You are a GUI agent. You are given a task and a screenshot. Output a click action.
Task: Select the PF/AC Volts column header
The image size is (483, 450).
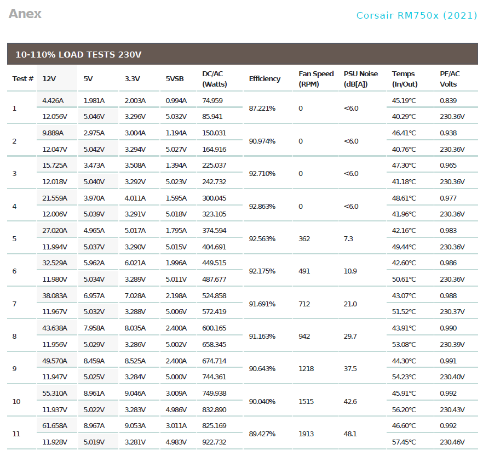(450, 79)
